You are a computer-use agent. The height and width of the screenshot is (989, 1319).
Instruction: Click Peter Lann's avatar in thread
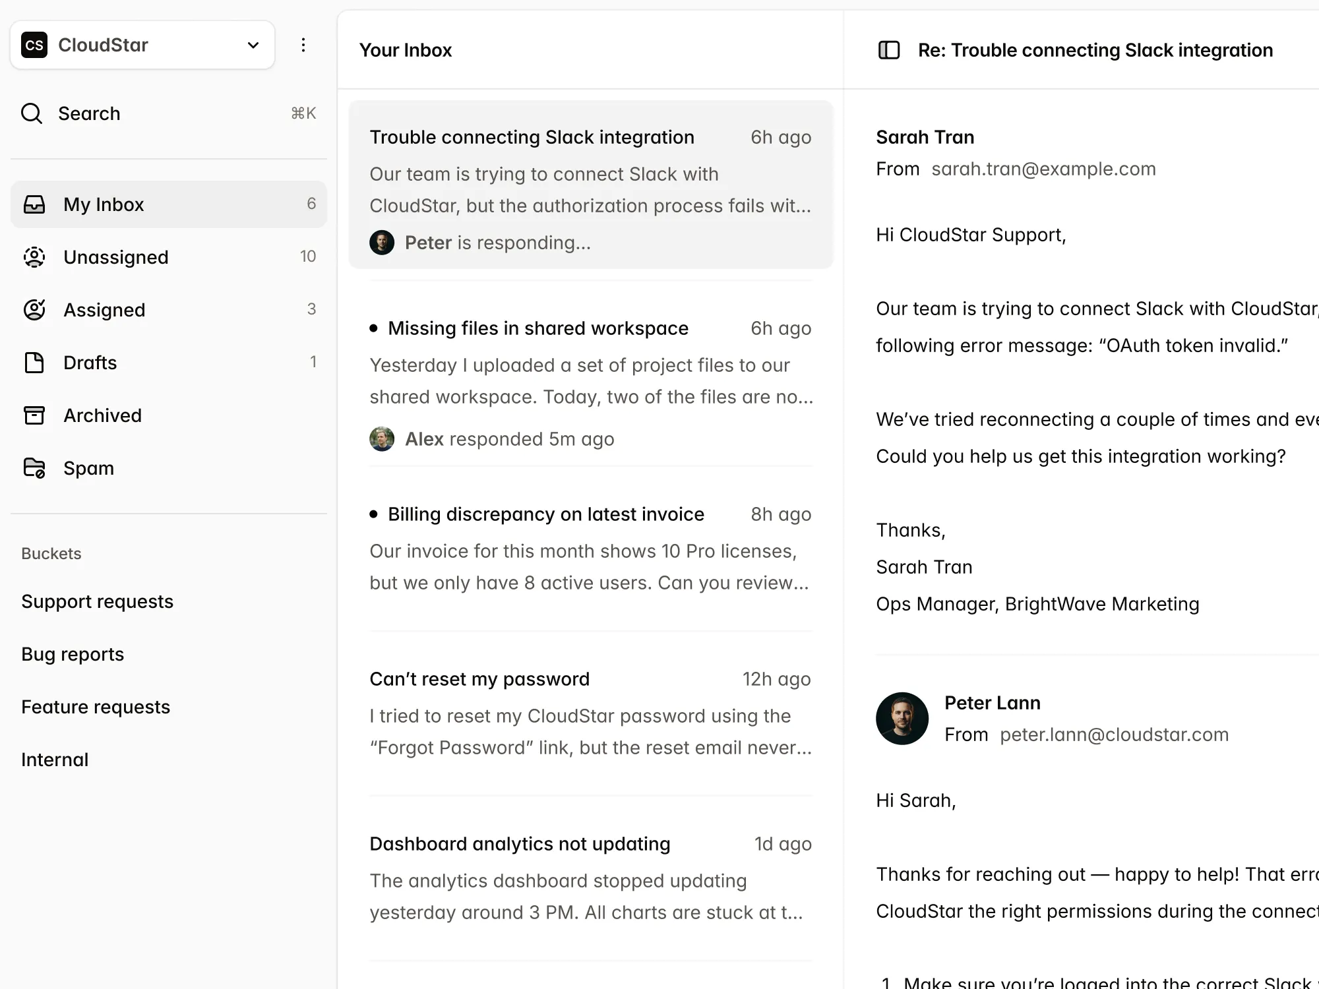tap(902, 719)
